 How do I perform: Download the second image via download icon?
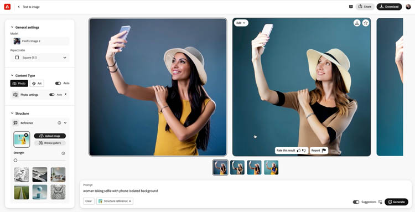pos(357,23)
